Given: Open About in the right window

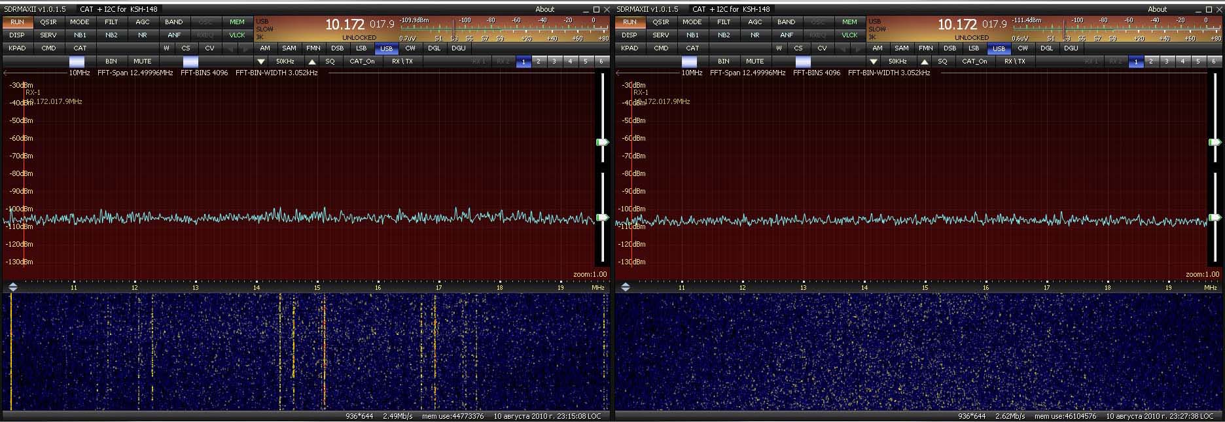Looking at the screenshot, I should 1157,9.
